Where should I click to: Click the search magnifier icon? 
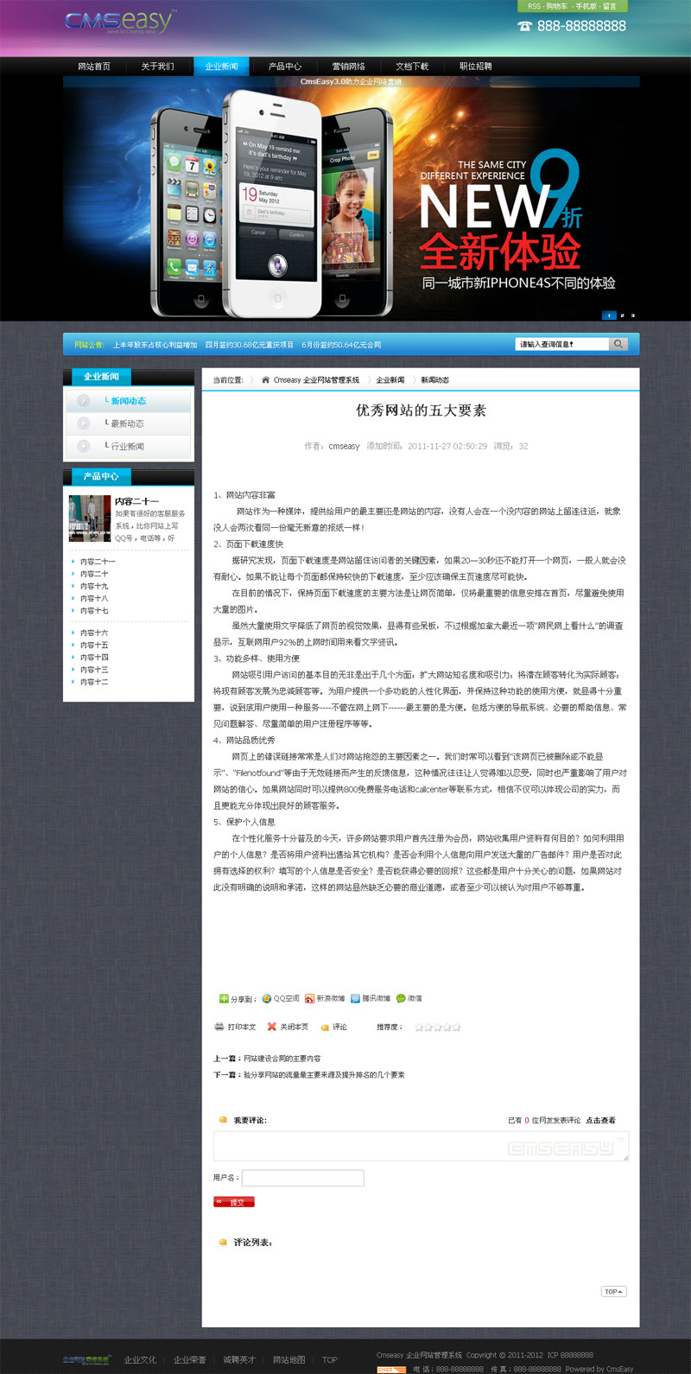pyautogui.click(x=618, y=344)
